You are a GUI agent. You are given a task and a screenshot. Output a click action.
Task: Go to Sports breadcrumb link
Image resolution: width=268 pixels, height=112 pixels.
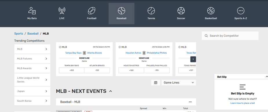19,34
